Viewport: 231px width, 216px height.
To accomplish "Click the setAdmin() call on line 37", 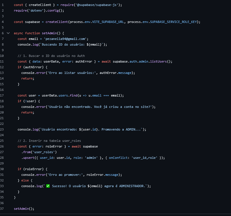I will 24,209.
